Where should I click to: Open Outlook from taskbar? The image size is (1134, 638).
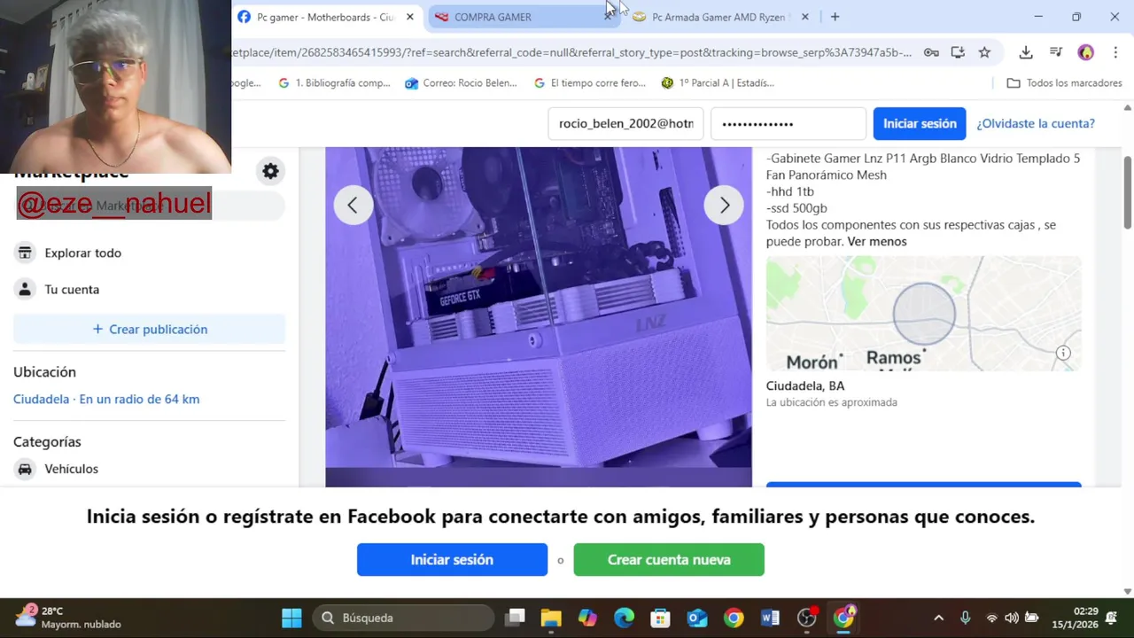click(697, 618)
